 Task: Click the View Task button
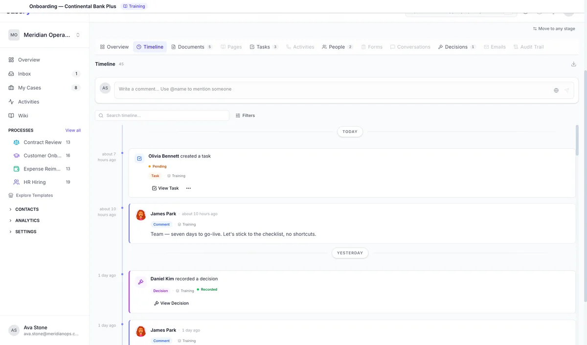[x=165, y=188]
